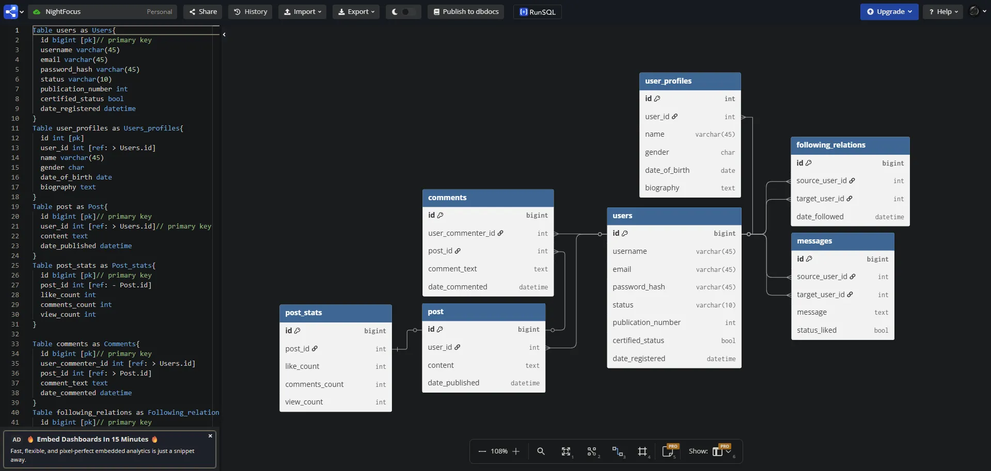Click the Share button
This screenshot has width=991, height=471.
click(x=202, y=12)
